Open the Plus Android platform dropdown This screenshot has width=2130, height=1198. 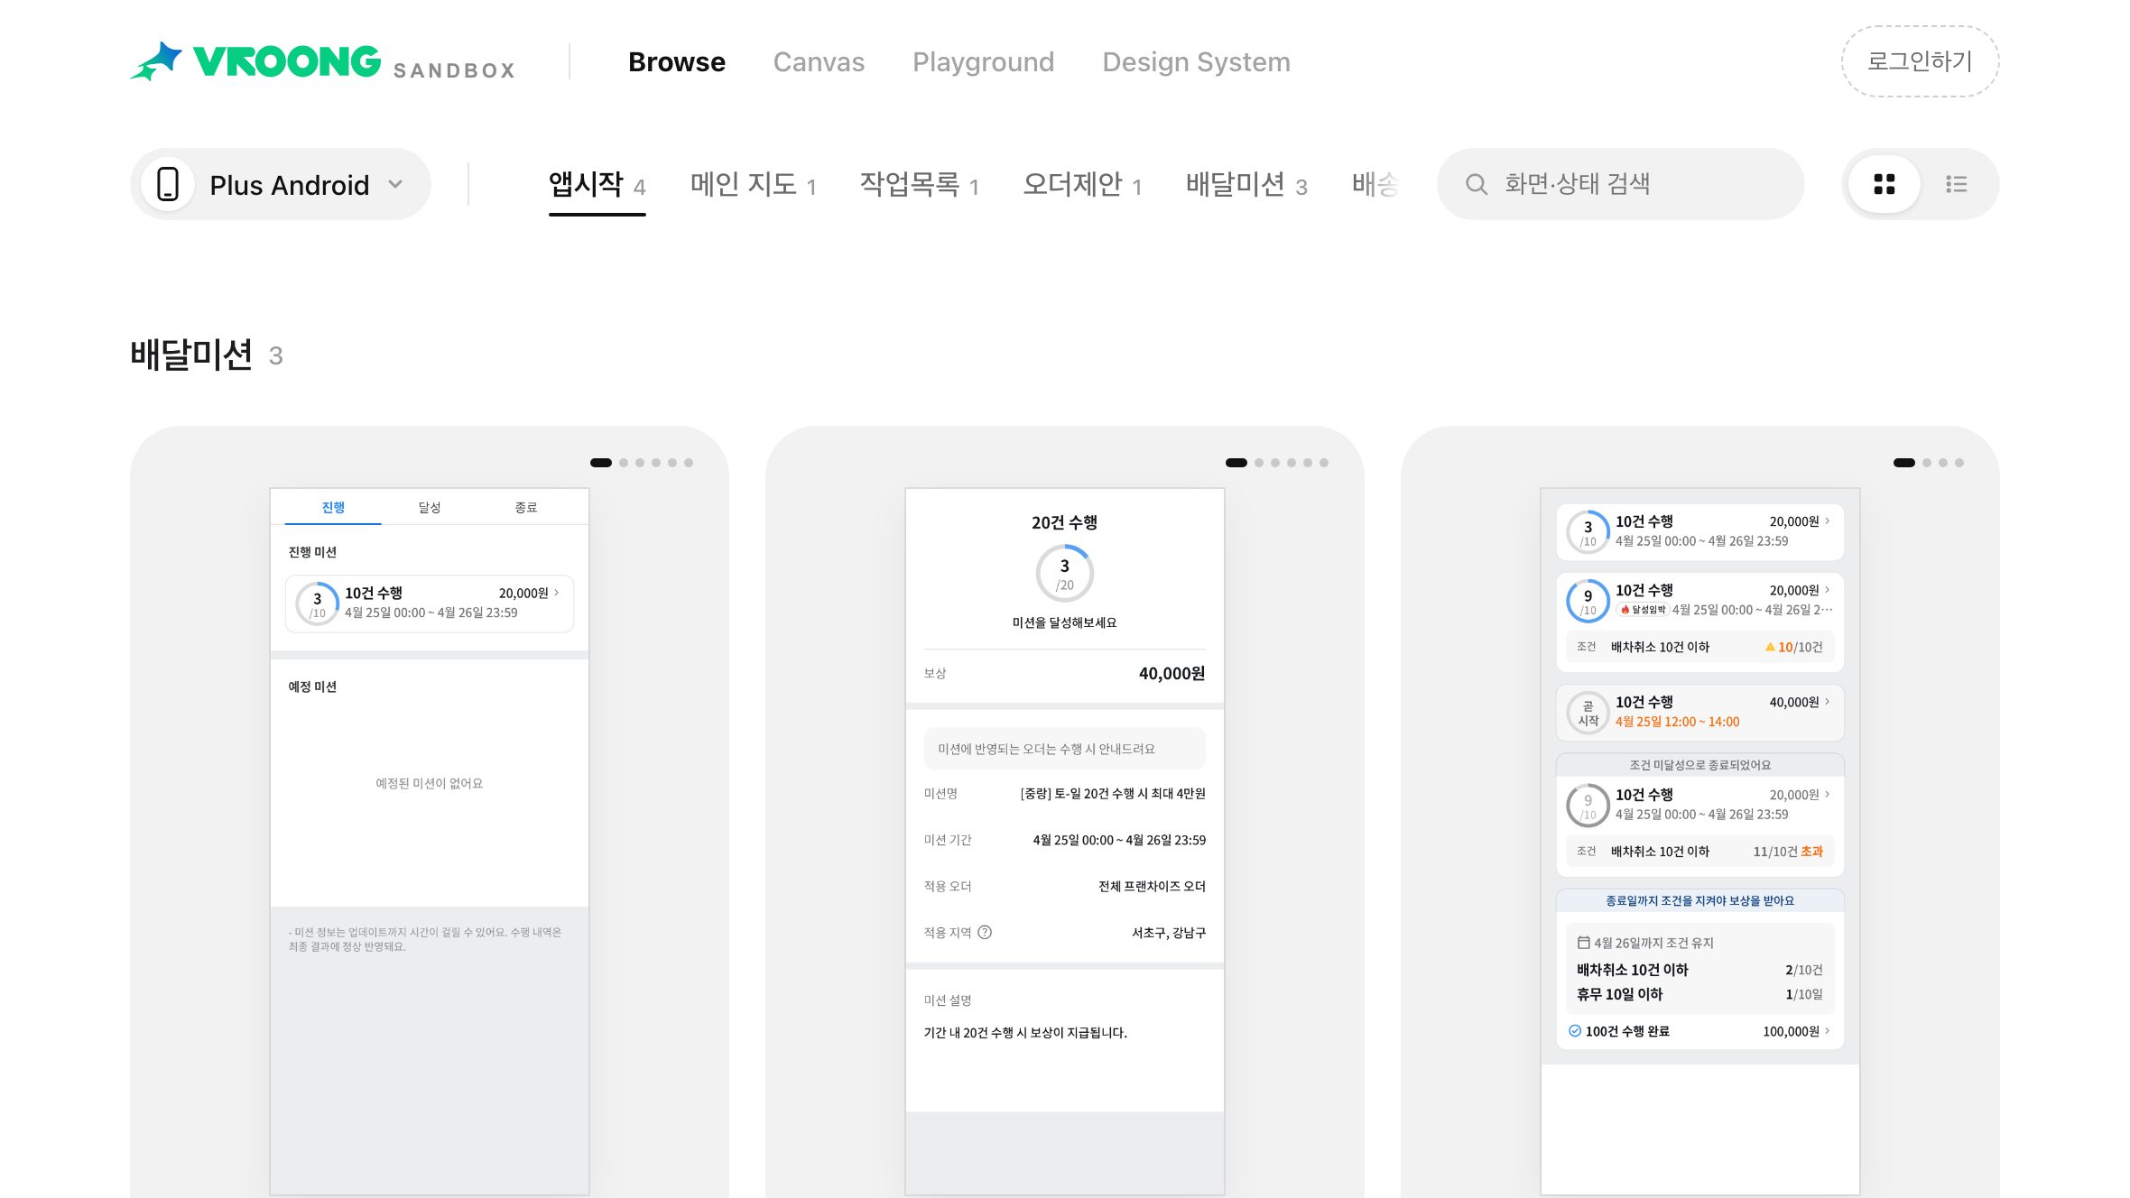point(281,184)
